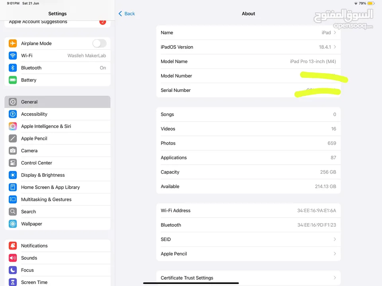Tap the Wi-Fi status bar indicator
Viewport: 382px width, 286px height.
point(356,4)
